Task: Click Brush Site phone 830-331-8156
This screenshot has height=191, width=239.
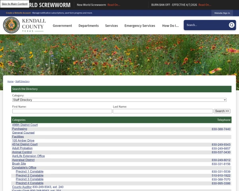Action: (x=221, y=164)
